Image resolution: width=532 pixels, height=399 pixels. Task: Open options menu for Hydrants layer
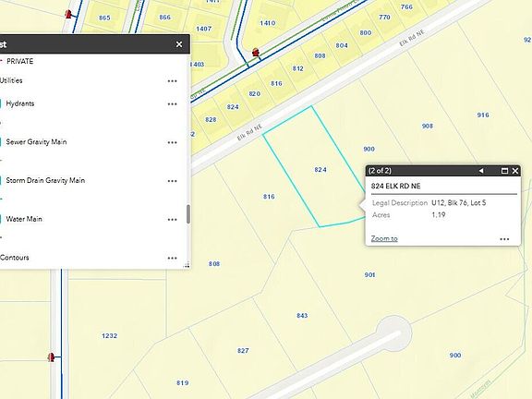tap(173, 104)
